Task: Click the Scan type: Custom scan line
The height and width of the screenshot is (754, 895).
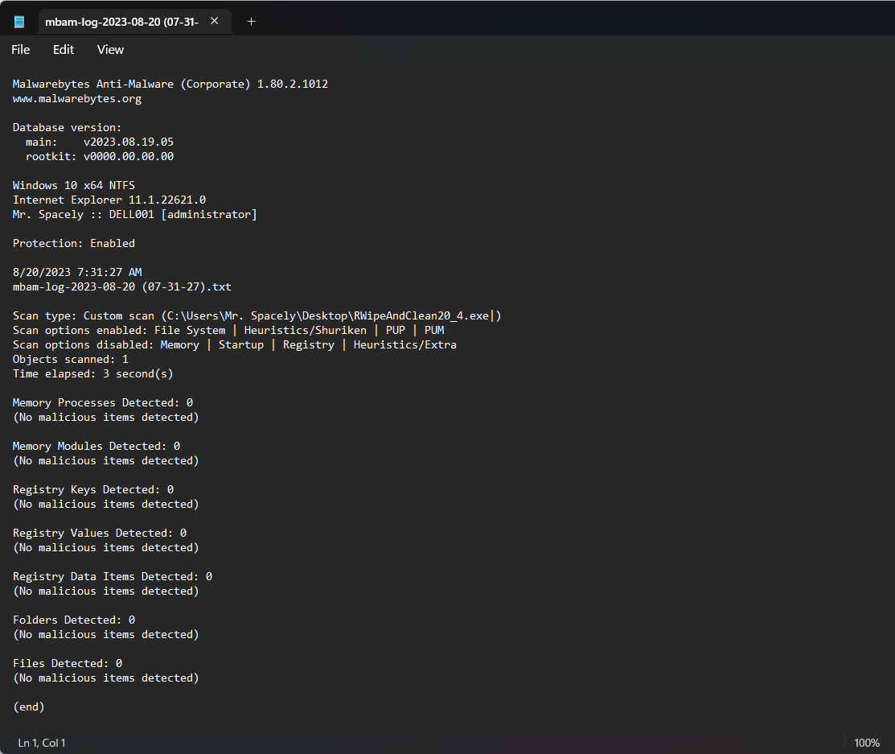Action: [257, 316]
